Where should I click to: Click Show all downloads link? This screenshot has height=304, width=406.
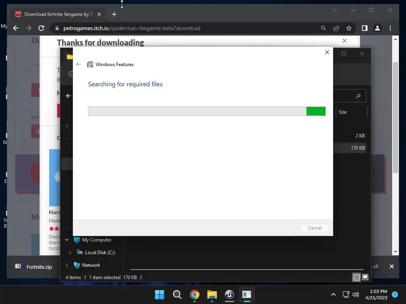point(375,266)
